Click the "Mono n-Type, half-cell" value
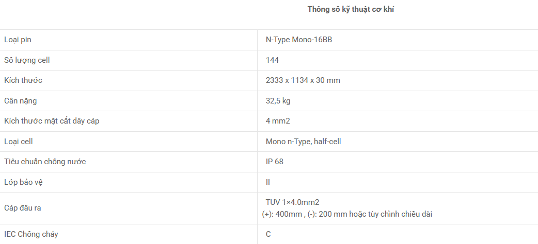 303,142
